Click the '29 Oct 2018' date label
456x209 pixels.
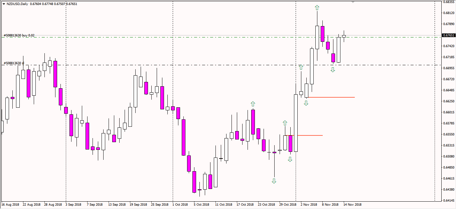pyautogui.click(x=288, y=204)
